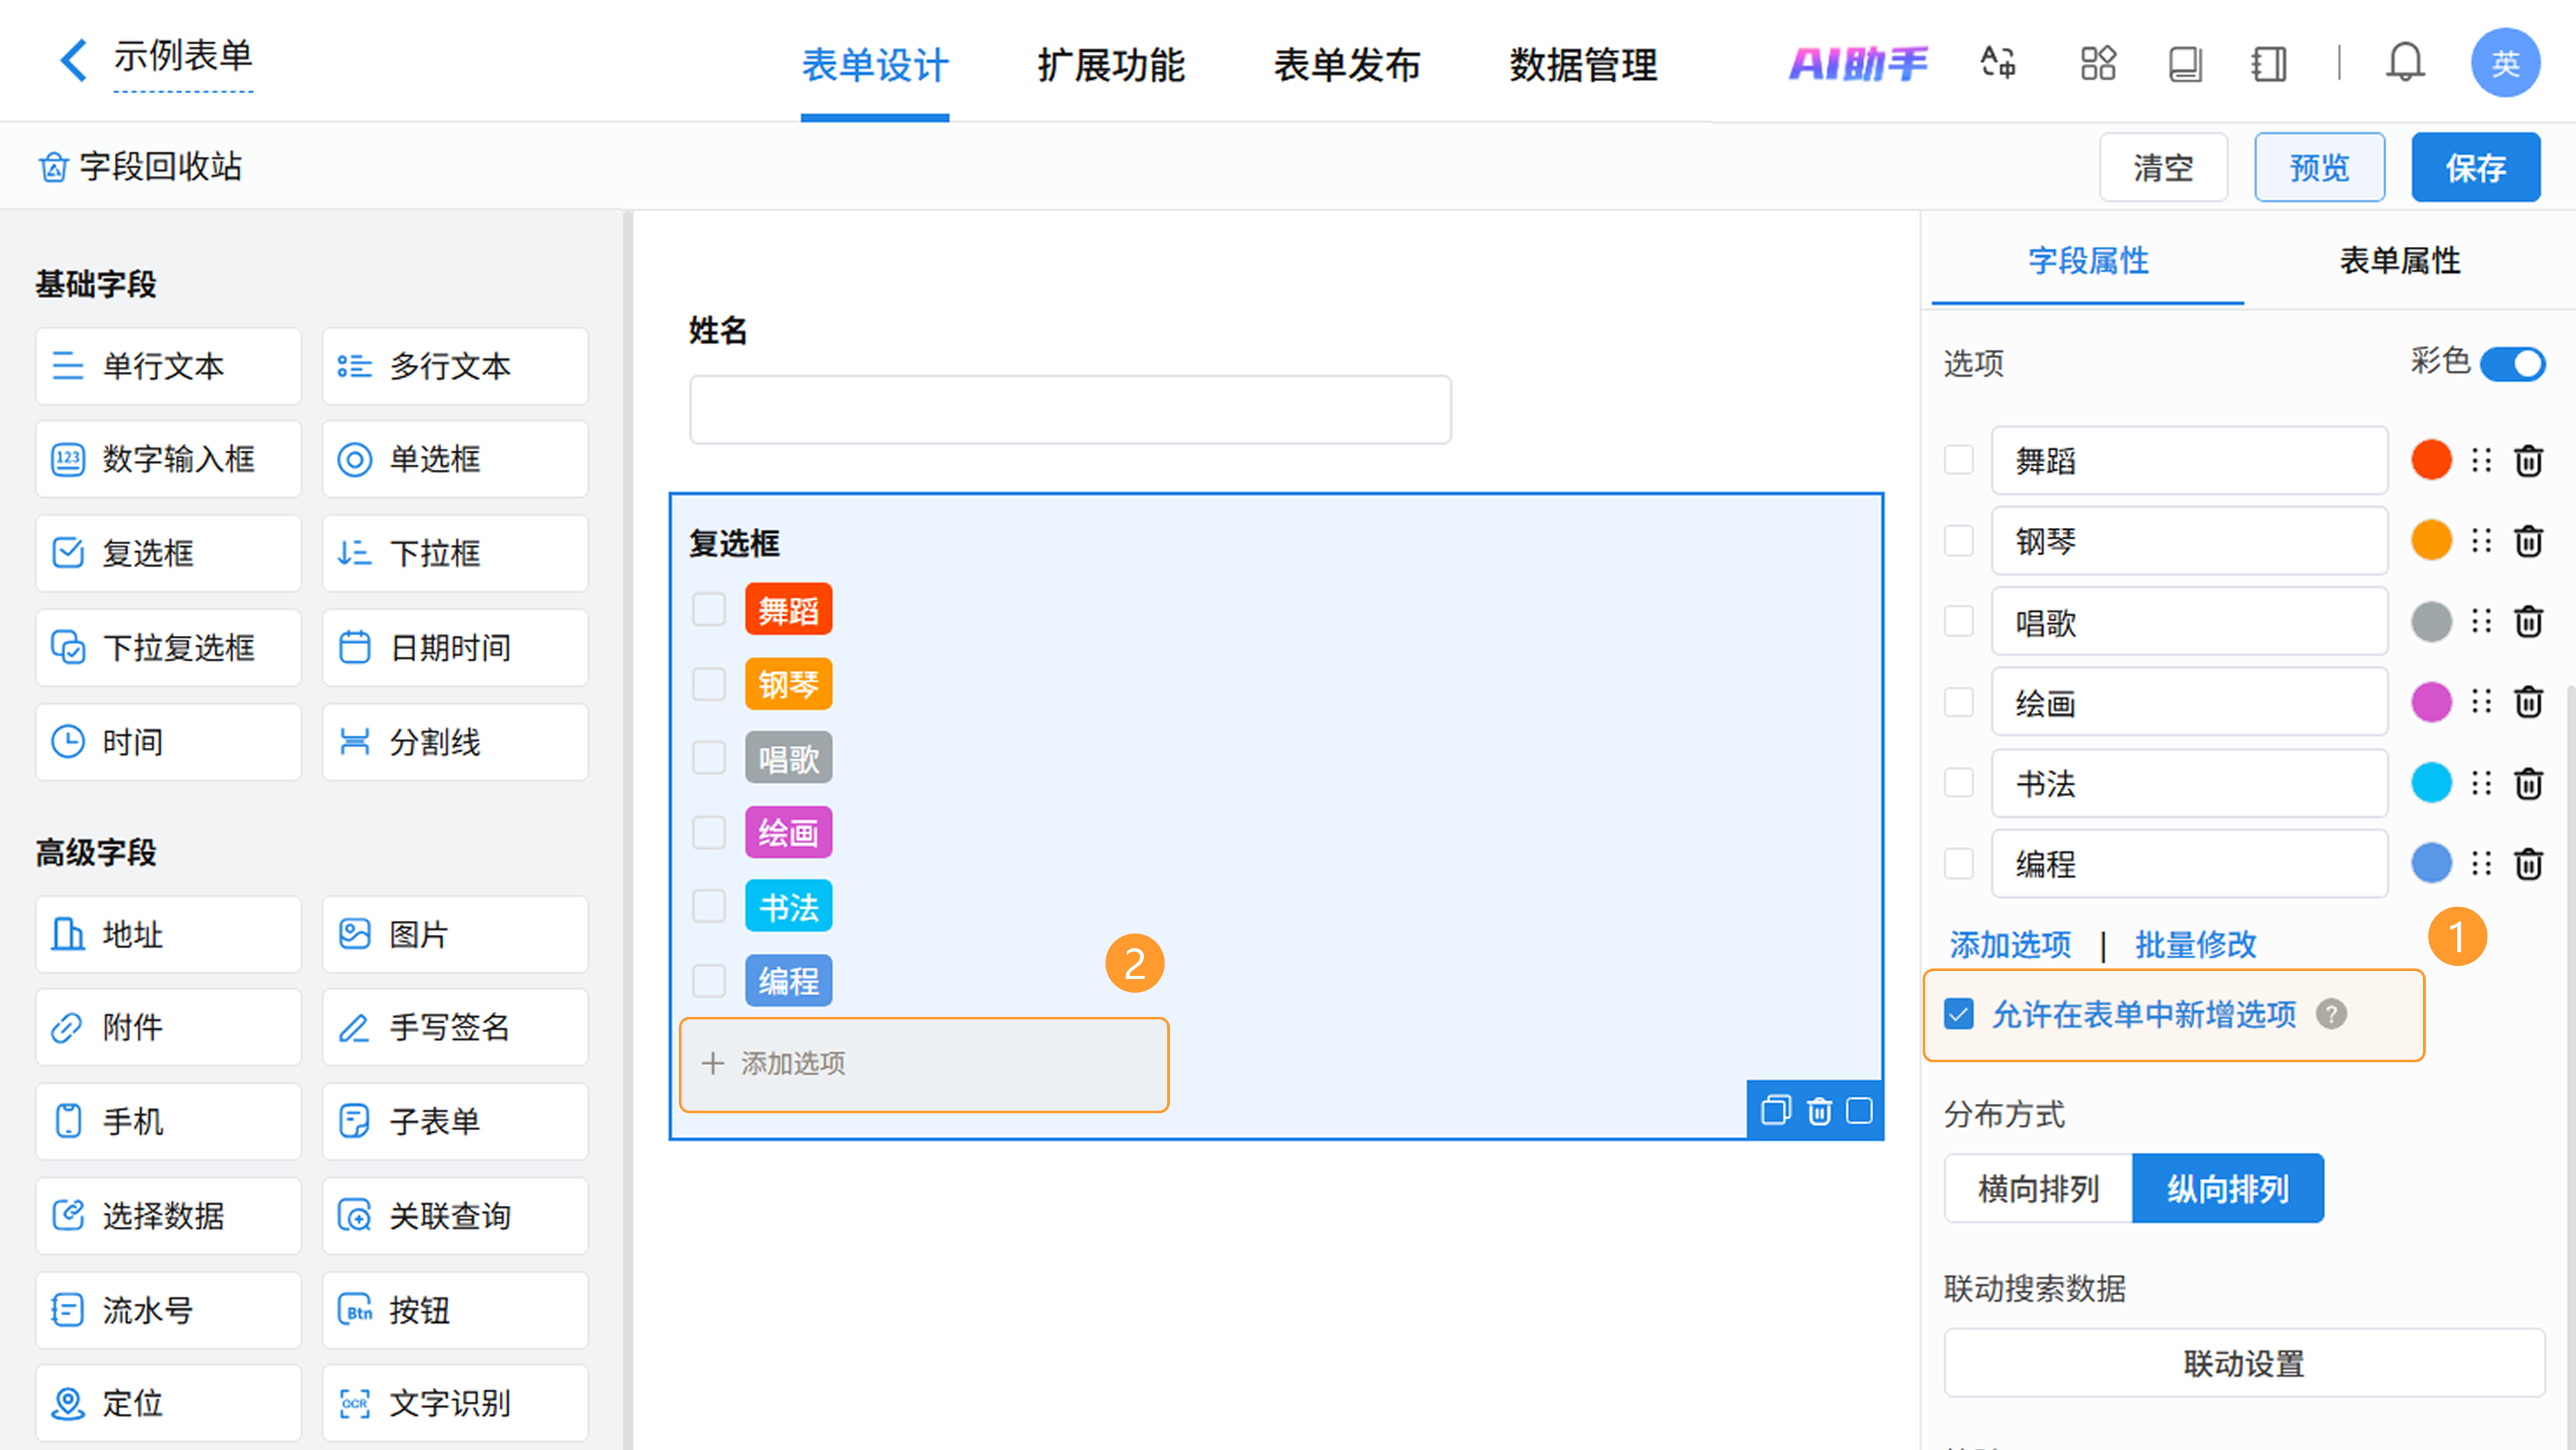Click the magenta color swatch for 绘画
The image size is (2576, 1450).
click(x=2431, y=702)
